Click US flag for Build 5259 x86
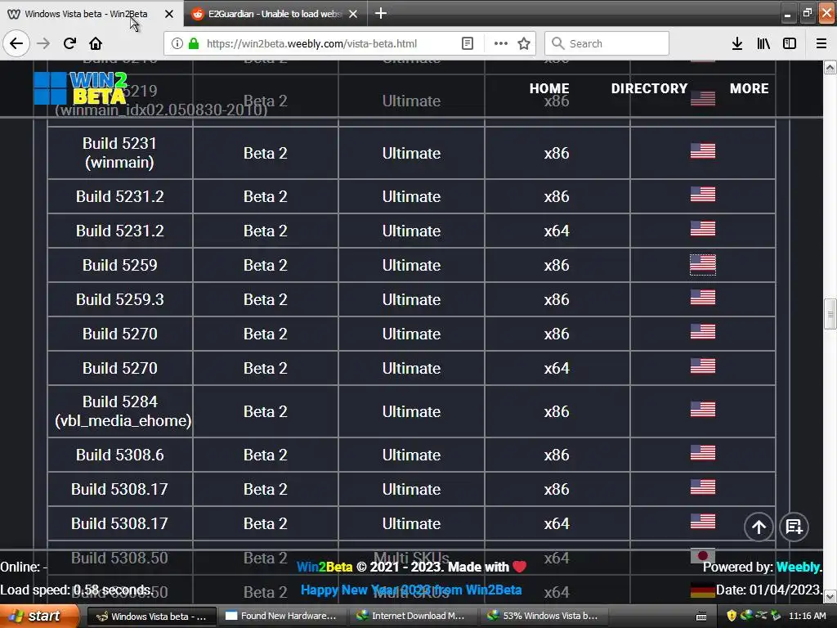Viewport: 837px width, 628px height. (702, 264)
